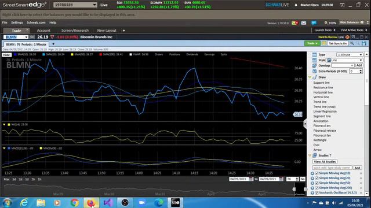Open the Launch Tools menu
This screenshot has height=208, width=371.
325,30
